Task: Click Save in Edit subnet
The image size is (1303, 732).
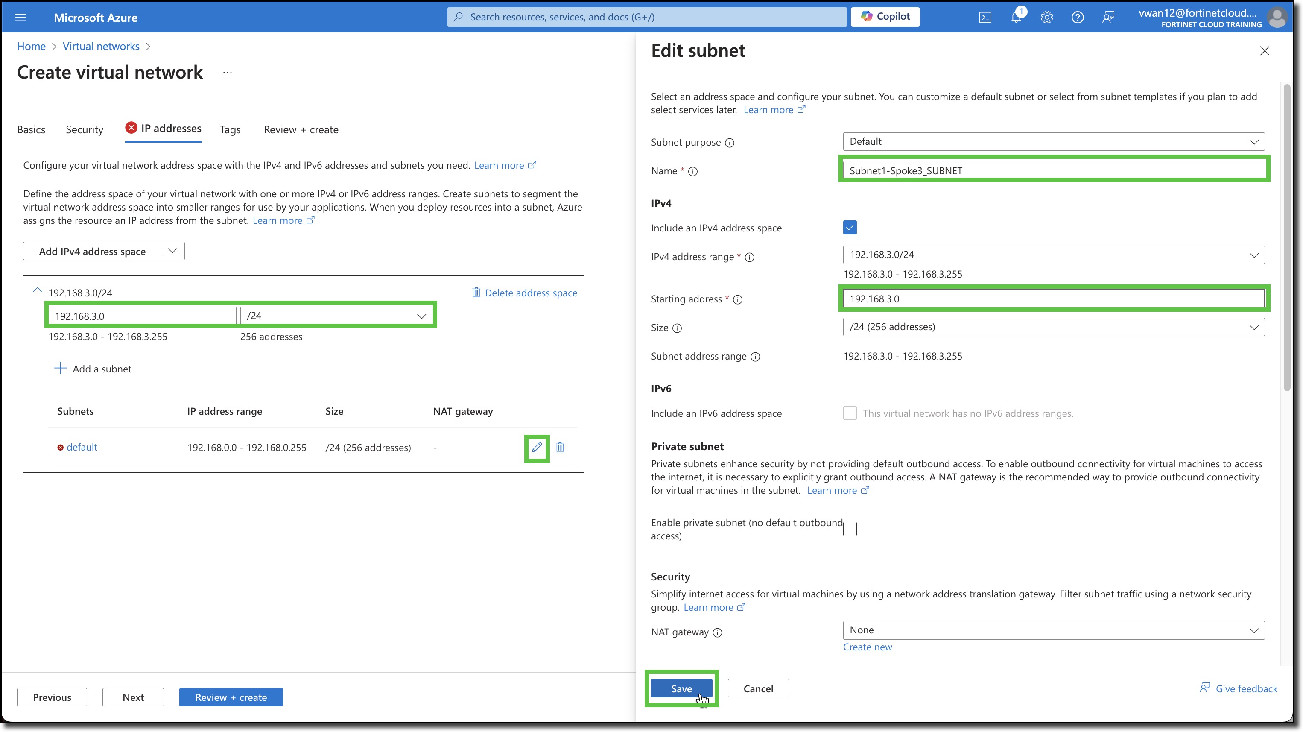Action: pyautogui.click(x=681, y=688)
